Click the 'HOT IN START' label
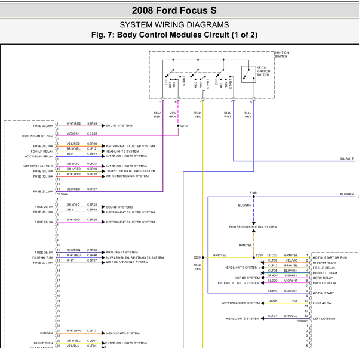 point(323,293)
